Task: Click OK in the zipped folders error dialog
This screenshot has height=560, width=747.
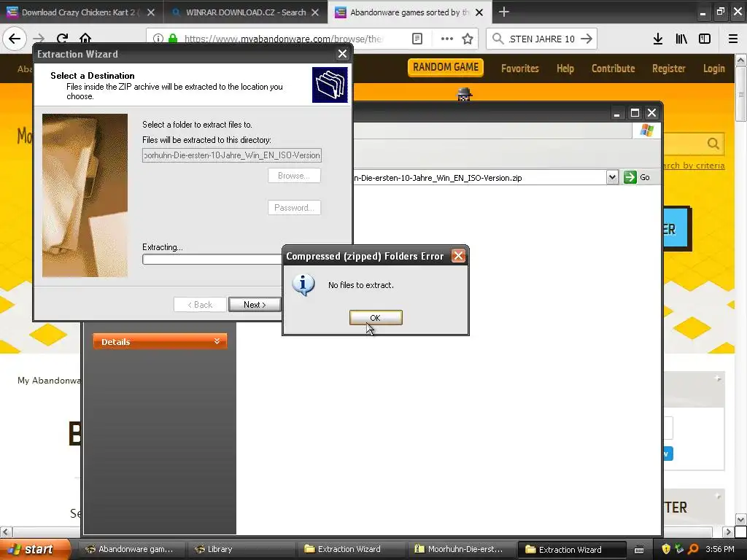Action: [x=376, y=318]
